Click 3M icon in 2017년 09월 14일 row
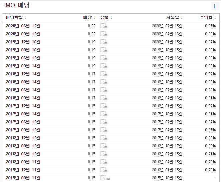The width and height of the screenshot is (221, 182). click(x=104, y=114)
